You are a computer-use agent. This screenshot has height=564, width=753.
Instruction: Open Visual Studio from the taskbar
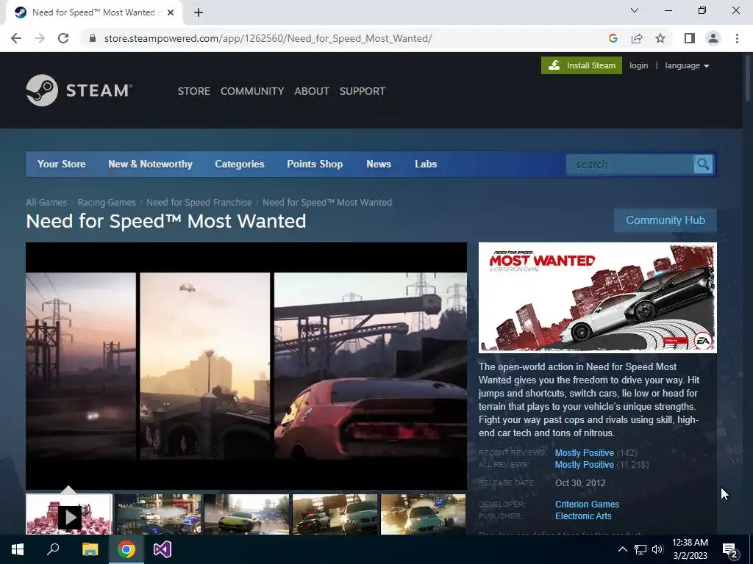(163, 549)
